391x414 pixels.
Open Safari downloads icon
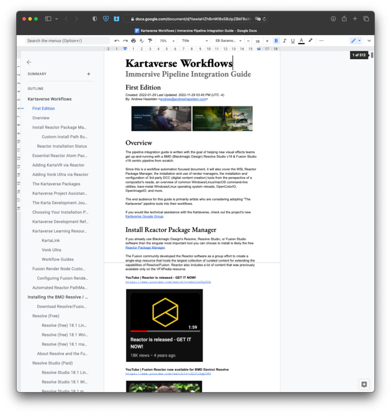pyautogui.click(x=333, y=19)
